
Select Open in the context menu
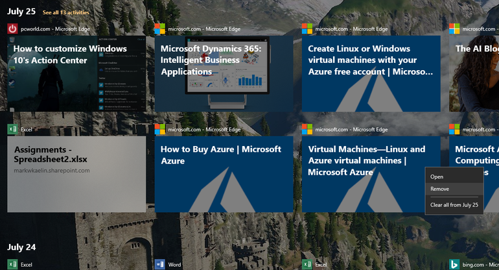(x=454, y=177)
